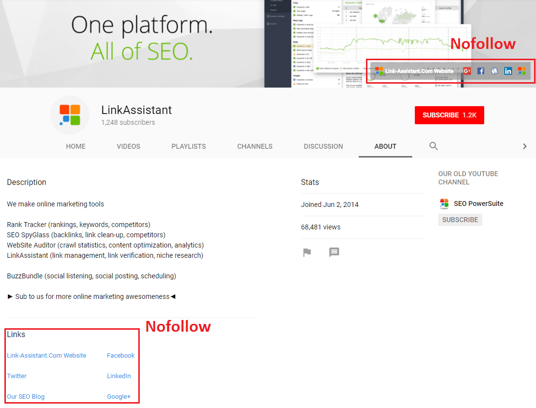Screen dimensions: 536x408
Task: Click the Google+ icon in the channel banner
Action: (467, 71)
